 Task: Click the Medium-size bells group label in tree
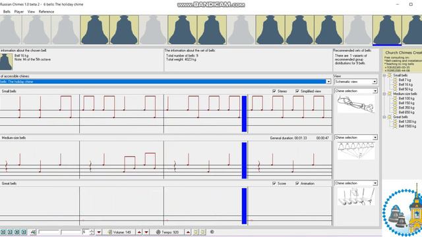(405, 93)
